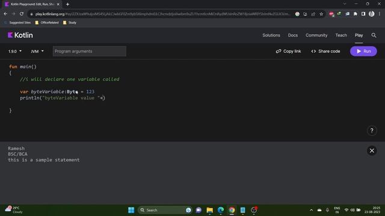Click the site search magnifier icon
The height and width of the screenshot is (216, 385).
pos(374,35)
